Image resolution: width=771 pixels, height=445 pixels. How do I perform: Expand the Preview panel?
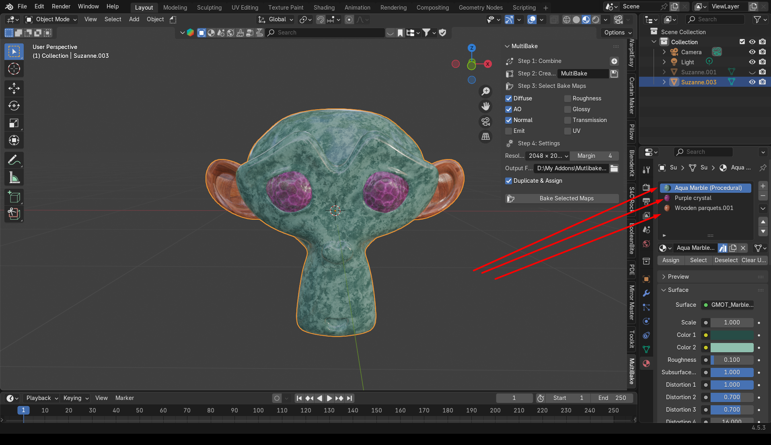tap(678, 277)
